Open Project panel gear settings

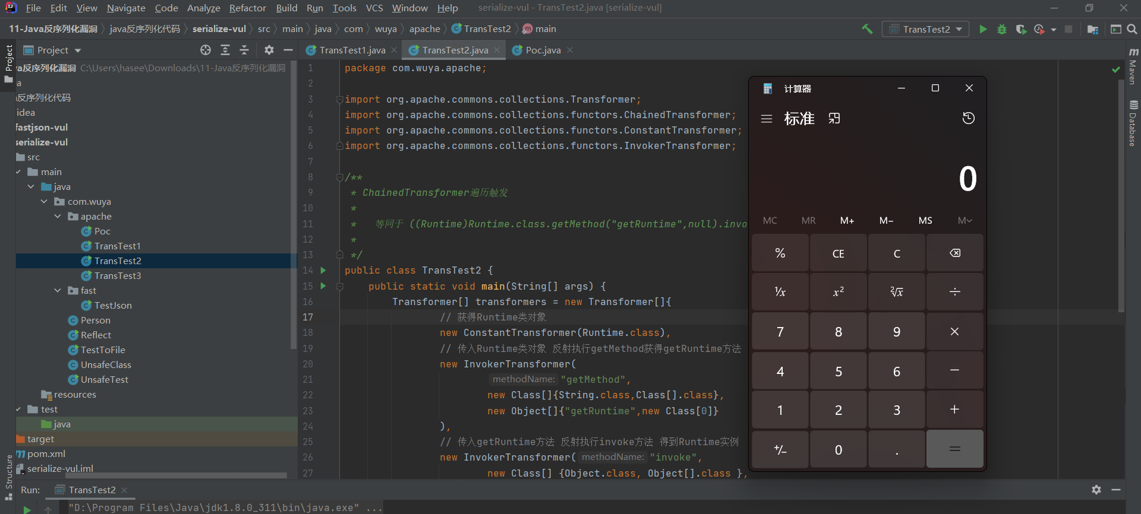[x=269, y=50]
